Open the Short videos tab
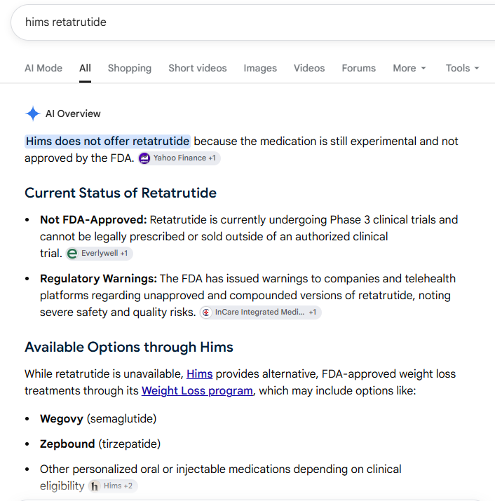495x501 pixels. point(198,68)
